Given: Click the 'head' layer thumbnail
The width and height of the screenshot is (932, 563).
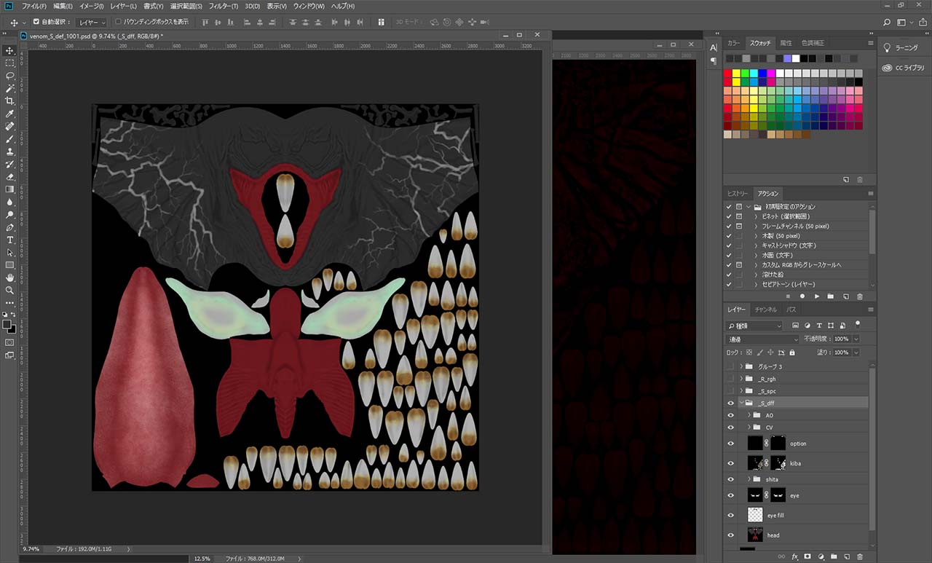Looking at the screenshot, I should coord(756,535).
